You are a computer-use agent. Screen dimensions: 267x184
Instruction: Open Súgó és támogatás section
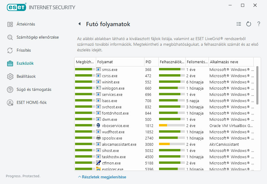point(34,90)
